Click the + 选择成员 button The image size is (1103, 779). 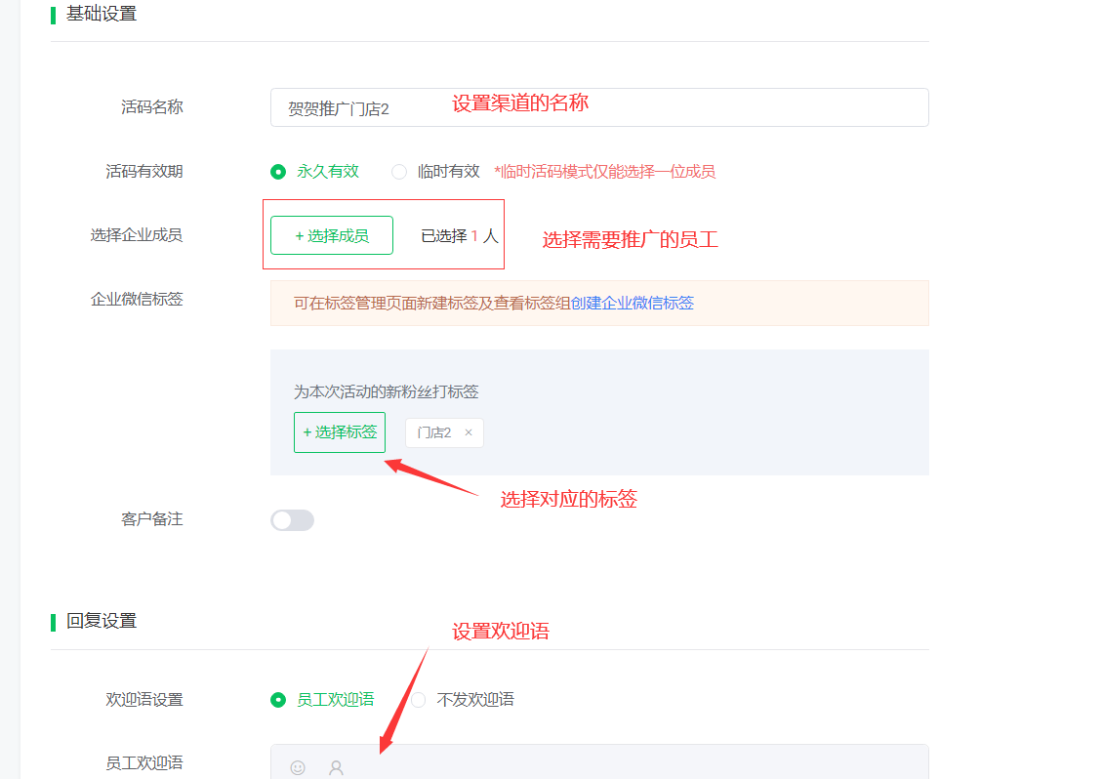(332, 235)
